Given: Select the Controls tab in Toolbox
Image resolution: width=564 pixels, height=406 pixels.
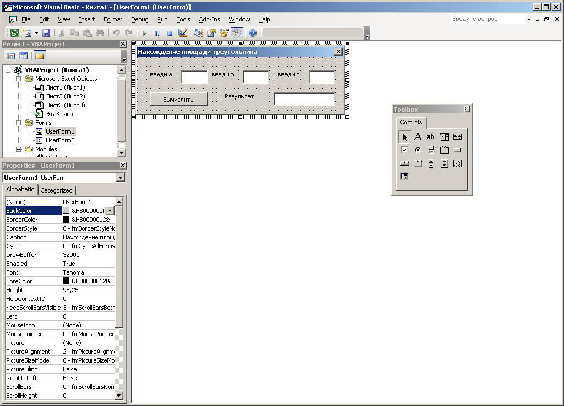Looking at the screenshot, I should [411, 123].
